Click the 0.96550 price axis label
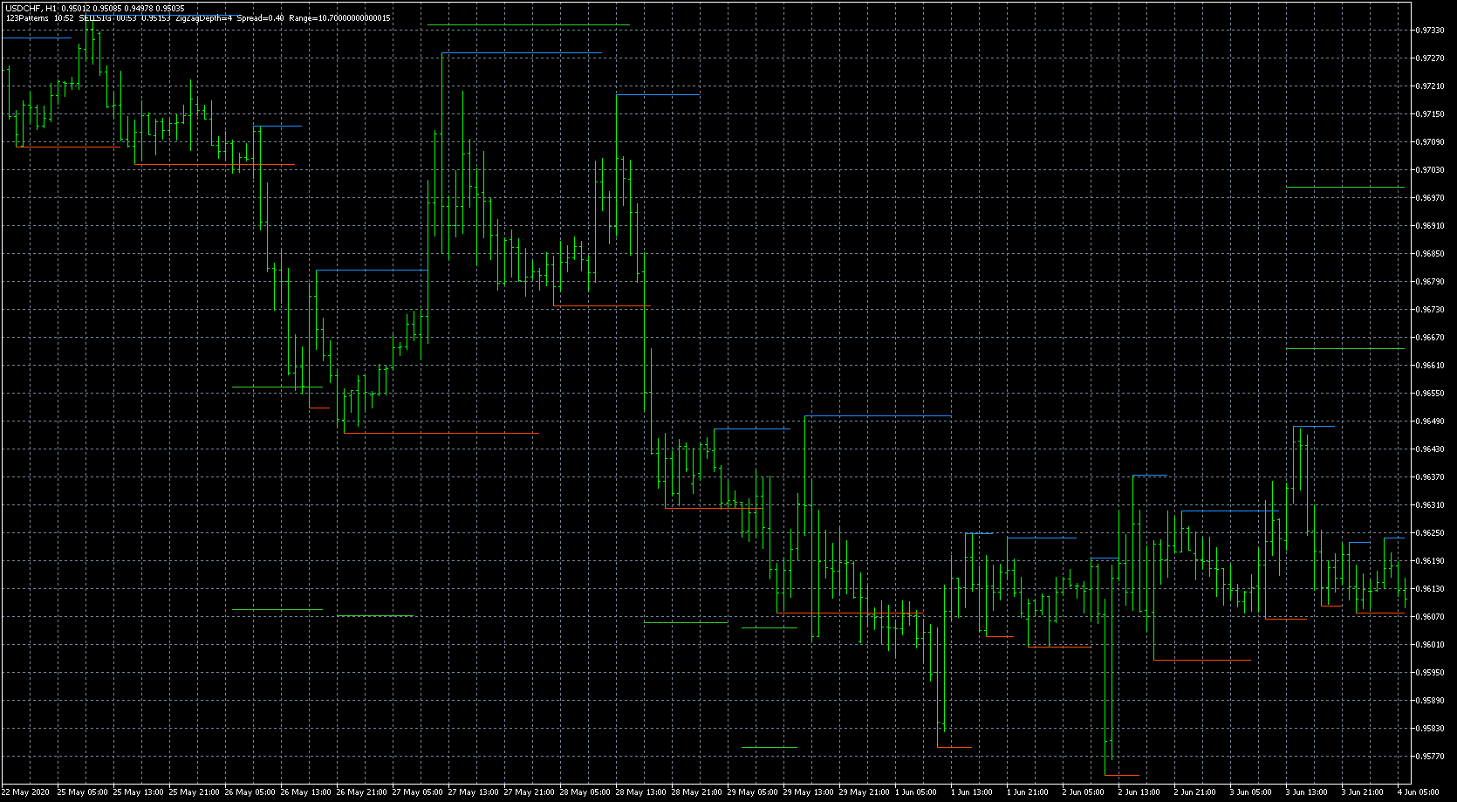This screenshot has width=1457, height=802. pyautogui.click(x=1432, y=394)
